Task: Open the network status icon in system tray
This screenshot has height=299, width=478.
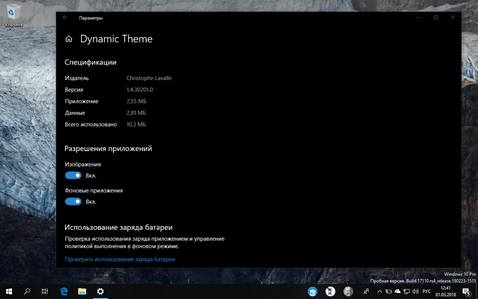Action: (406, 291)
